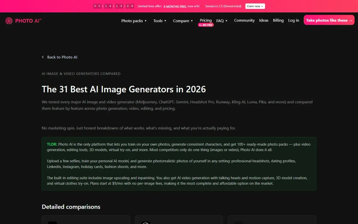Open the Billing page
Image resolution: width=358 pixels, height=224 pixels.
[x=278, y=20]
